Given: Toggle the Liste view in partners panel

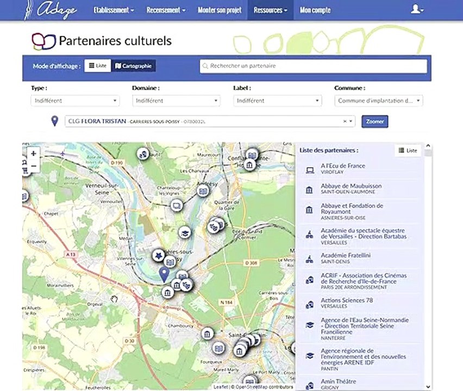Looking at the screenshot, I should coord(408,150).
